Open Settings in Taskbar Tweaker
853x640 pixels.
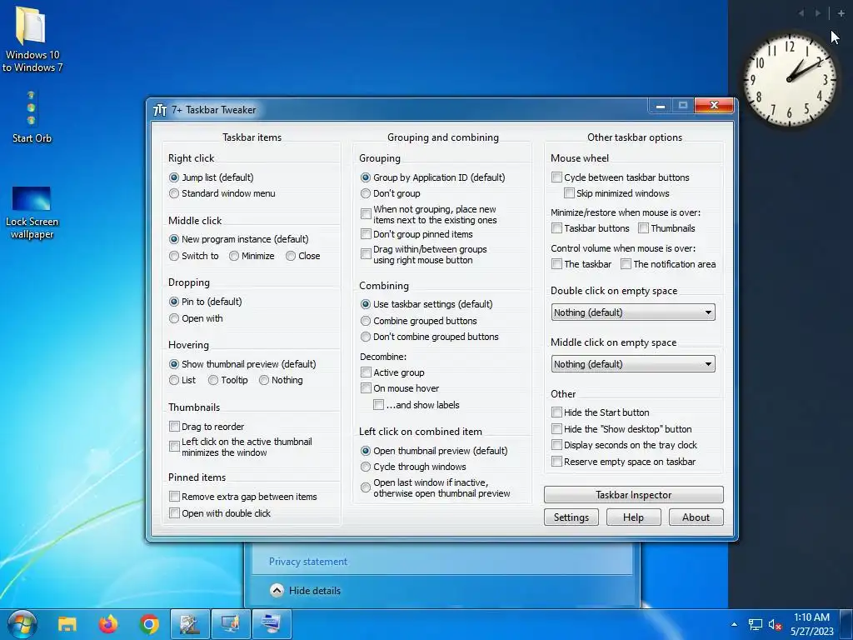pos(571,517)
